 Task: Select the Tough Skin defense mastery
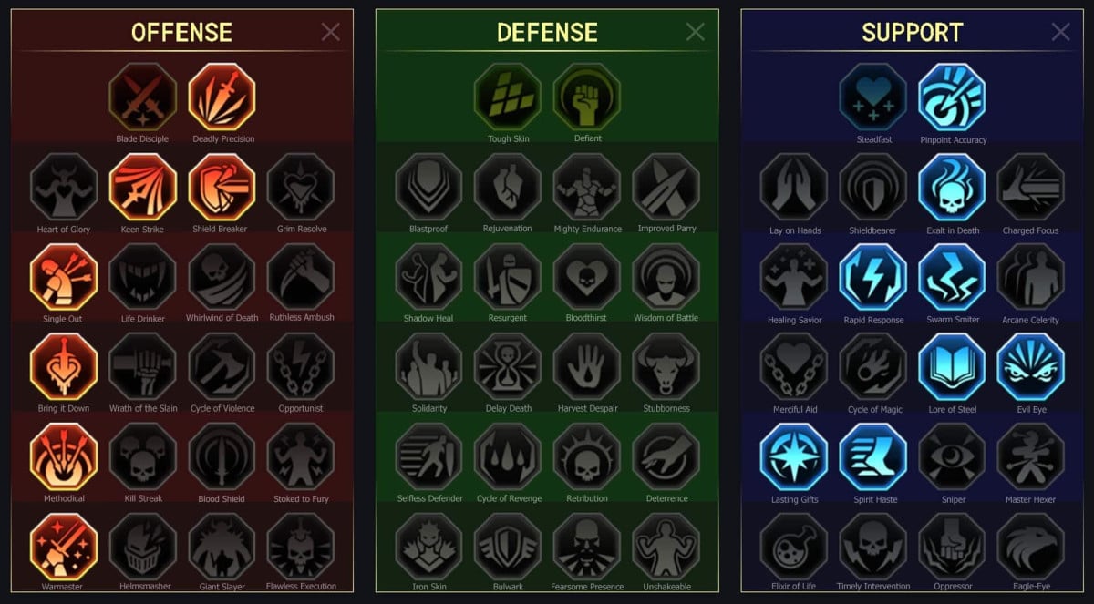[x=508, y=97]
